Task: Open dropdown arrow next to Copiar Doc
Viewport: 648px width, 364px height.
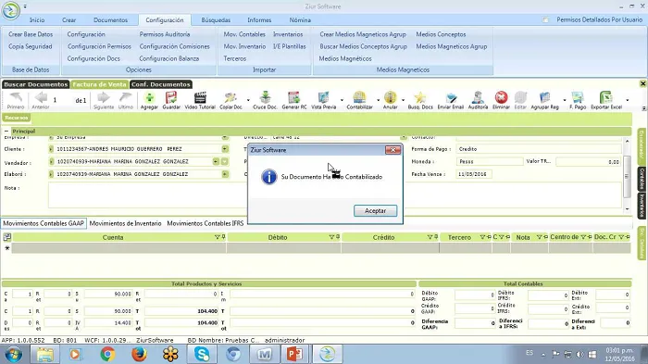Action: pyautogui.click(x=248, y=100)
